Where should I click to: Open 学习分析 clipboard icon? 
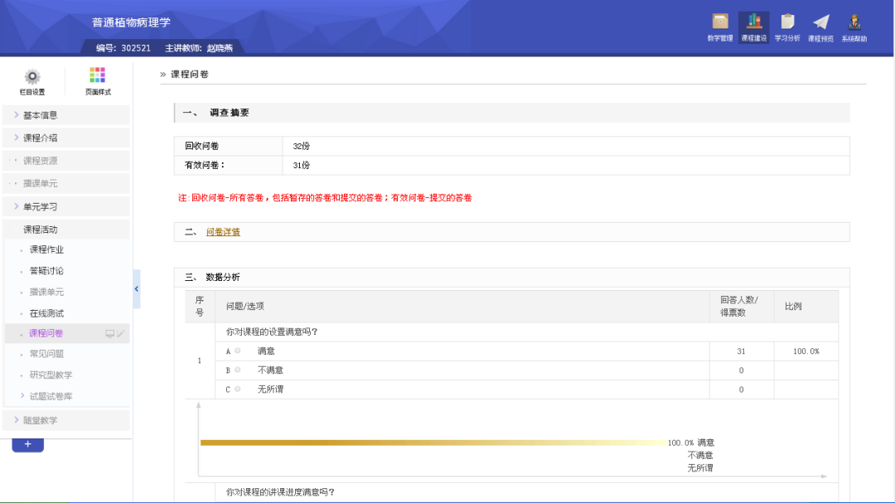(x=787, y=23)
